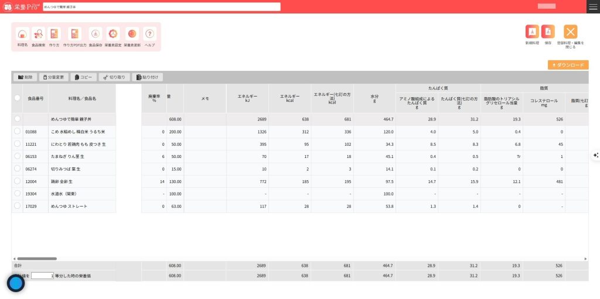The height and width of the screenshot is (299, 600).
Task: Toggle the select-all circle in table header
Action: point(18,98)
